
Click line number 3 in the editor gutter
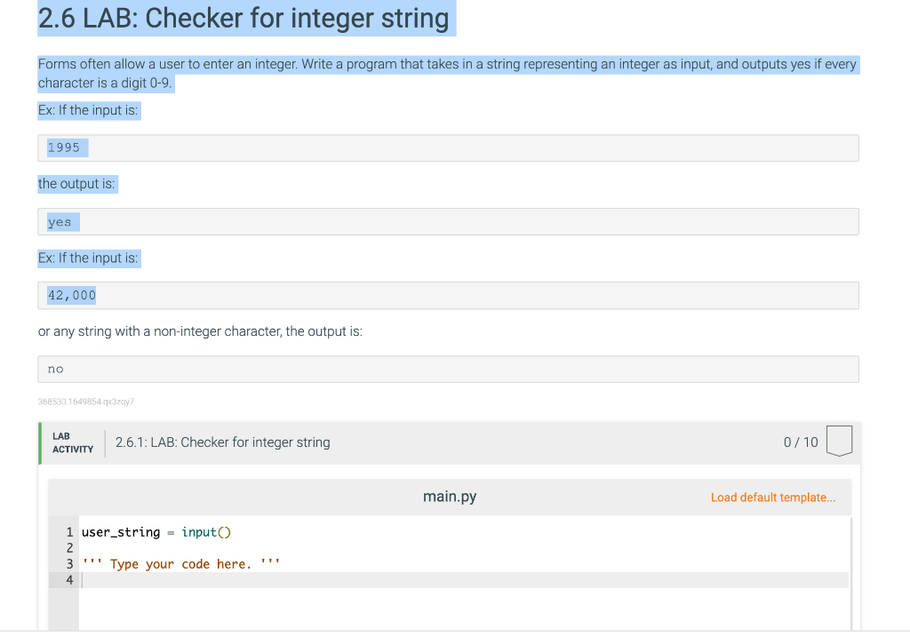pos(69,563)
